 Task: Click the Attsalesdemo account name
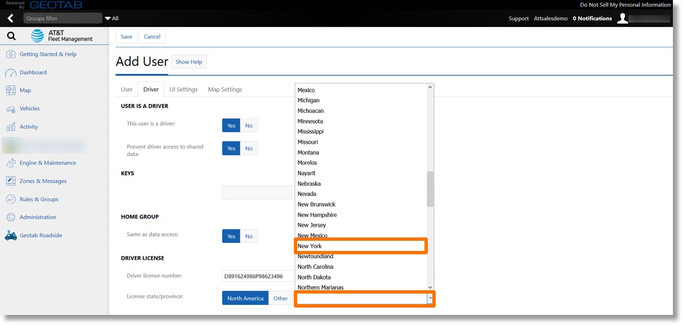551,19
